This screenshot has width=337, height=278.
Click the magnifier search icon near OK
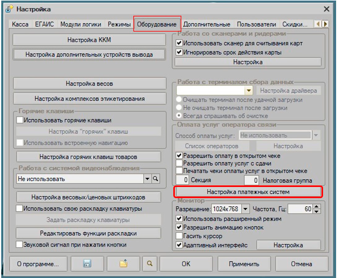click(x=149, y=264)
